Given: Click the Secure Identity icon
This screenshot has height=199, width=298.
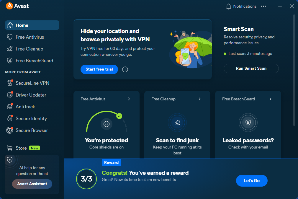Looking at the screenshot, I should (10, 118).
